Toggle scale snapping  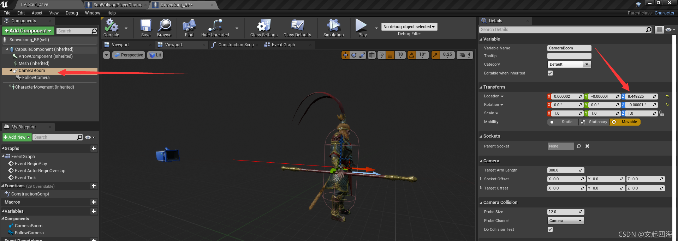coord(435,55)
